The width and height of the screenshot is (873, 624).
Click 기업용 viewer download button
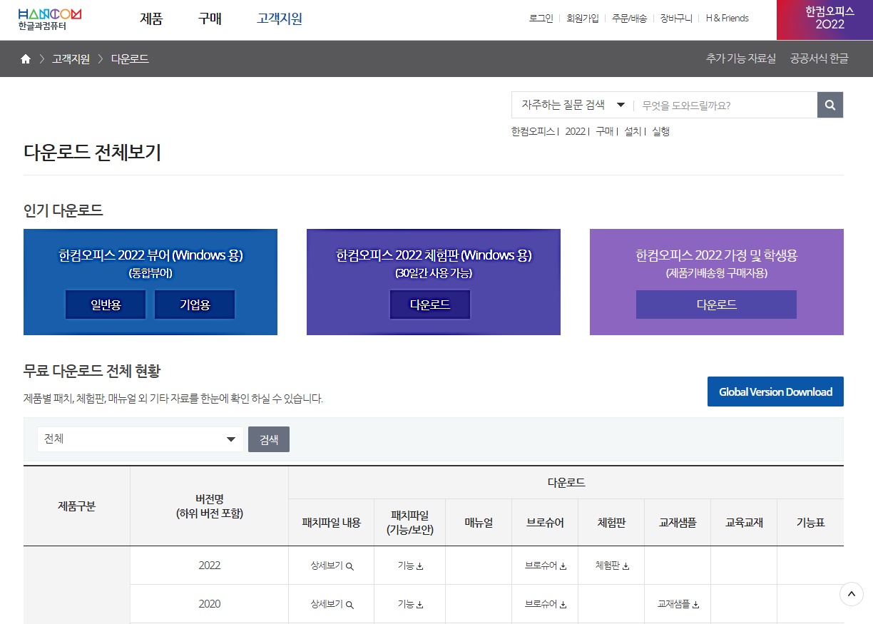[195, 305]
